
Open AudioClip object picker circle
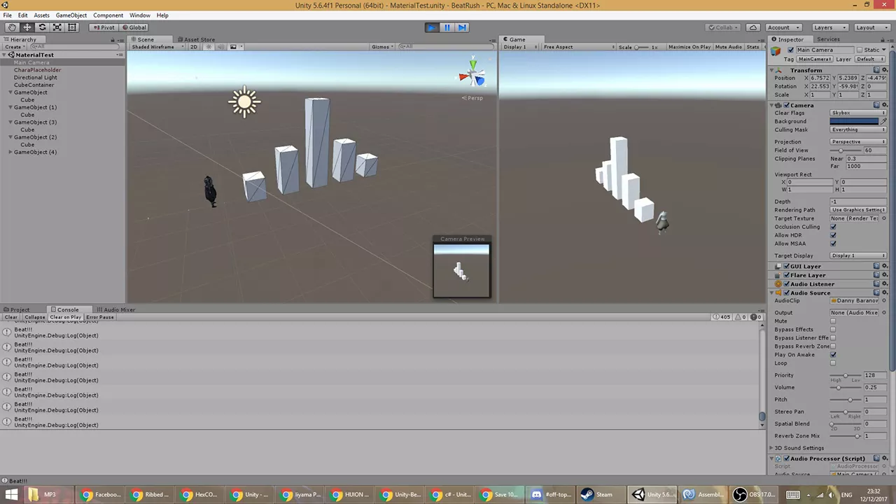click(x=883, y=300)
